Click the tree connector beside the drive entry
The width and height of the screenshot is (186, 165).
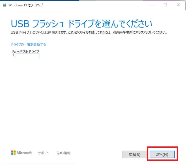pyautogui.click(x=14, y=55)
